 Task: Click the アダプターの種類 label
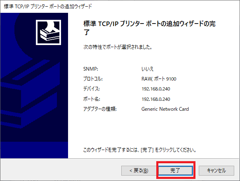(x=100, y=109)
